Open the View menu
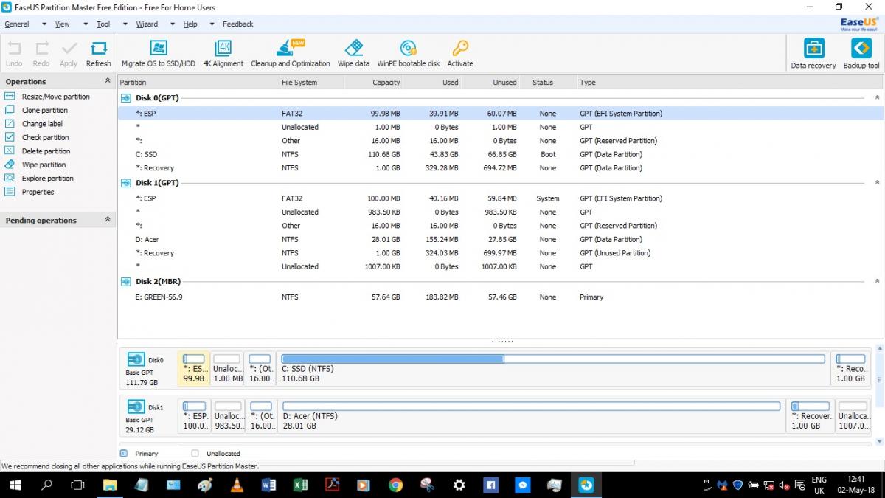This screenshot has height=498, width=885. 63,24
